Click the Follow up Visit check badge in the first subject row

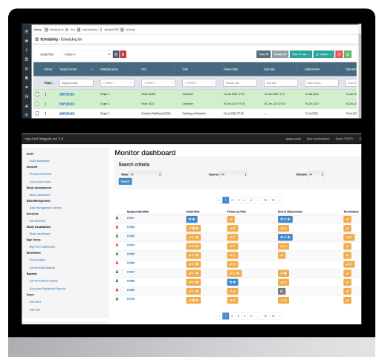(231, 219)
